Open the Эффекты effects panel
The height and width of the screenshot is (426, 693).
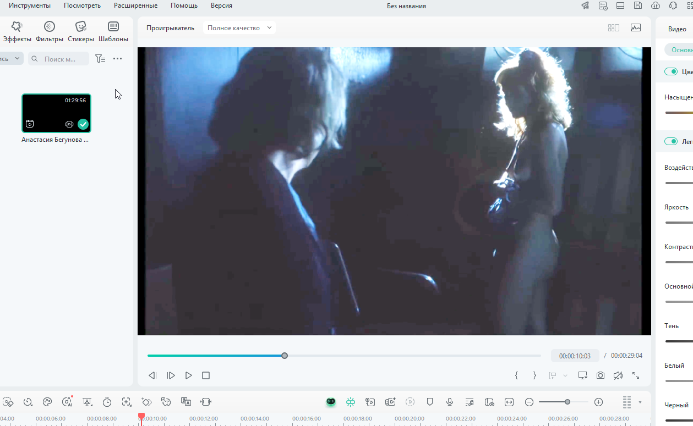(17, 32)
